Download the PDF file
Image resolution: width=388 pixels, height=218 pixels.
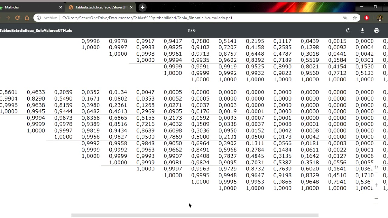362,31
